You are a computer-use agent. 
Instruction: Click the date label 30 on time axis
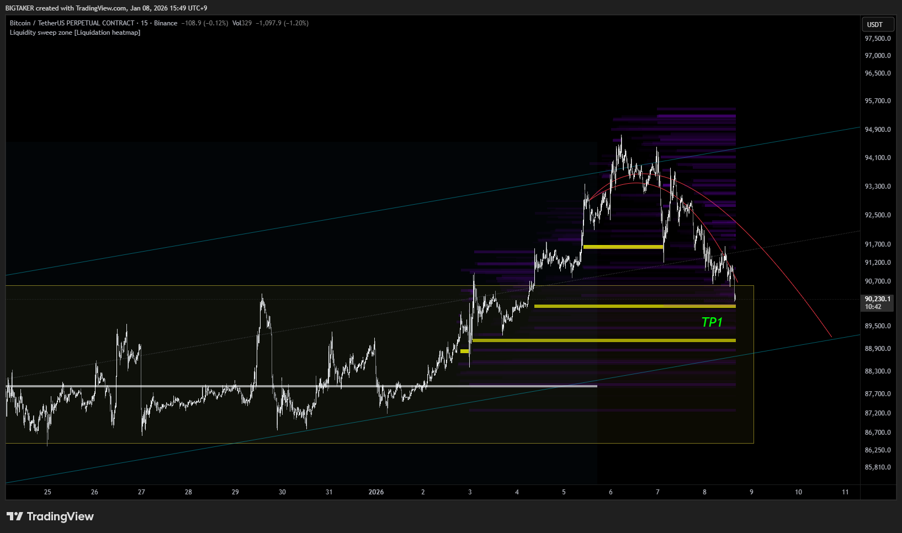click(282, 492)
